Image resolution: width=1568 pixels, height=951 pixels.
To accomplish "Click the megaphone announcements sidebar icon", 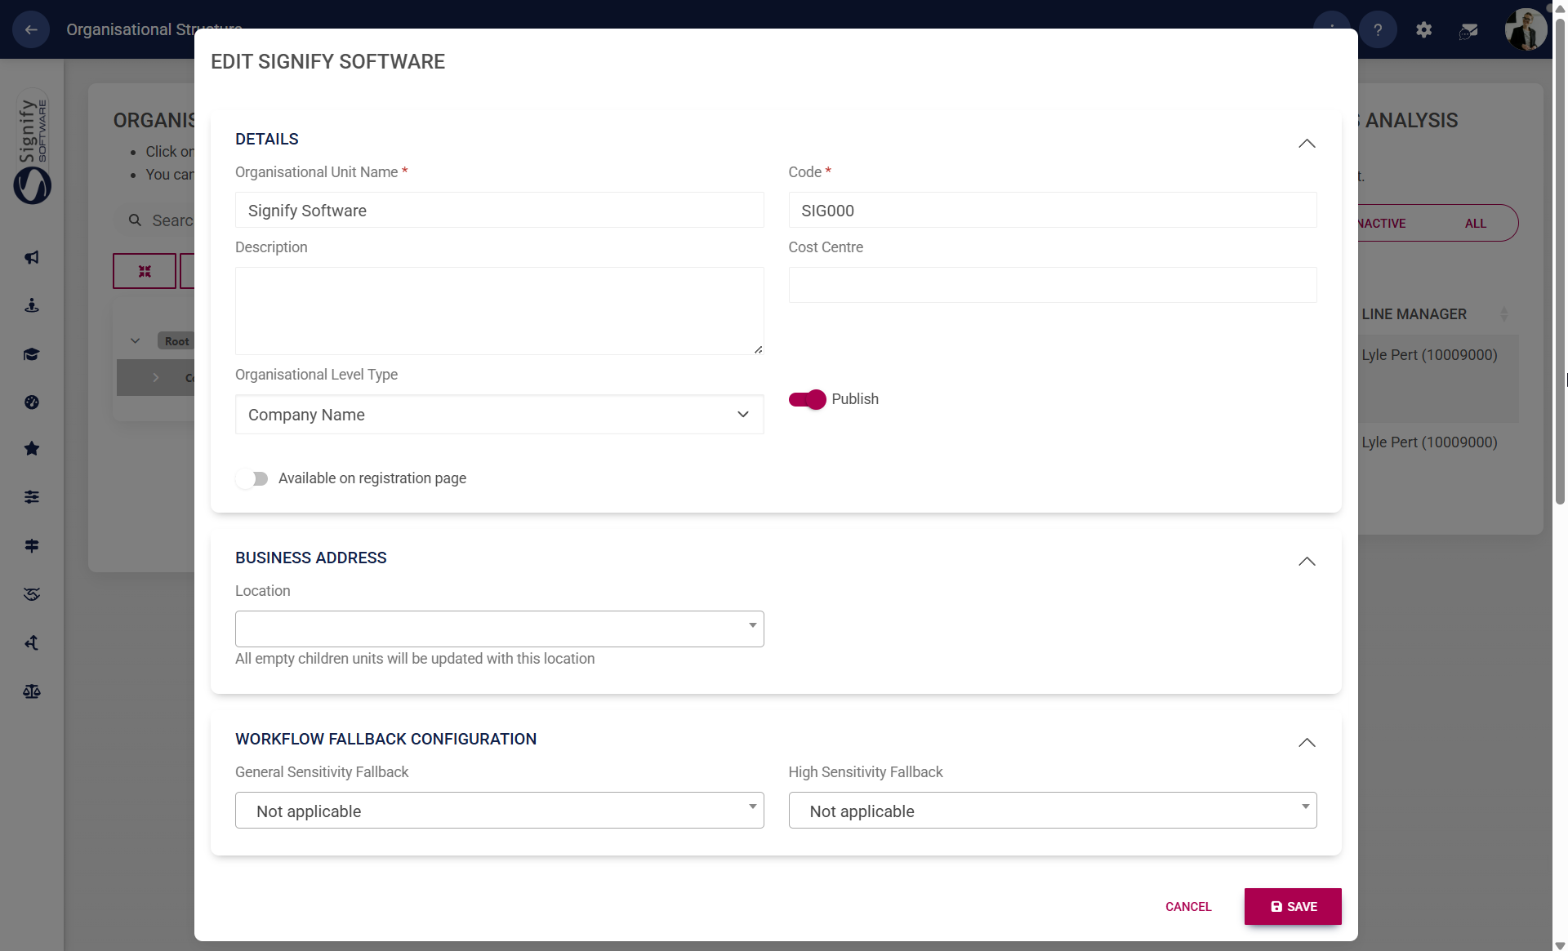I will point(32,258).
